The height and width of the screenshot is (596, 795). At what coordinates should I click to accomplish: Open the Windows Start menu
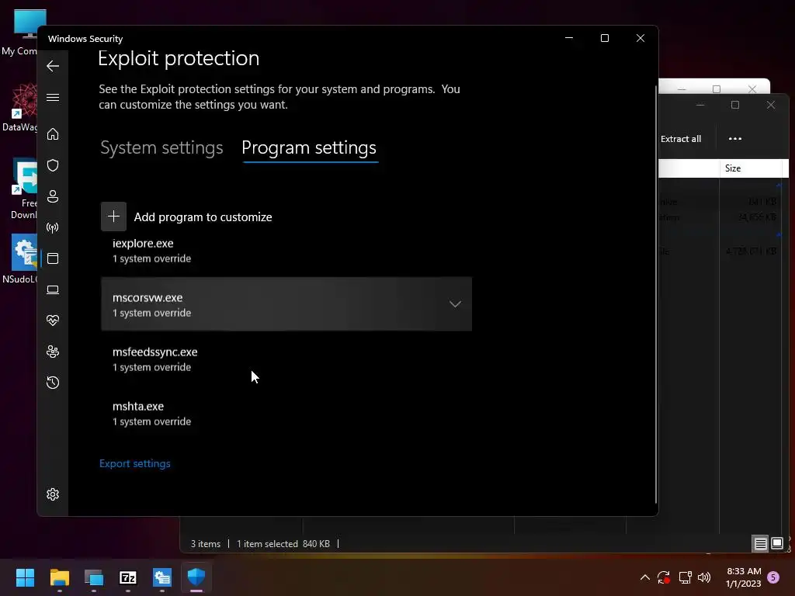click(25, 577)
